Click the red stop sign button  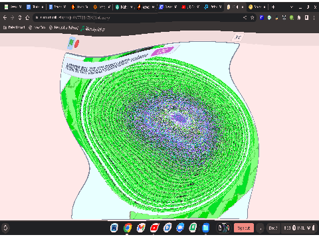pos(76,44)
